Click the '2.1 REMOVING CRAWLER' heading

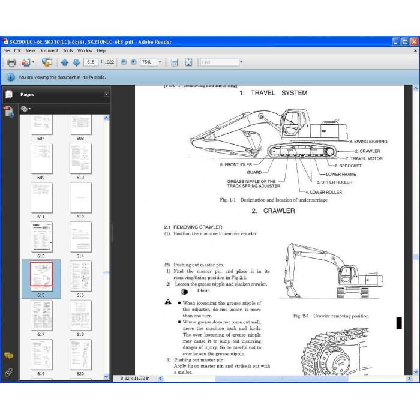pyautogui.click(x=193, y=227)
